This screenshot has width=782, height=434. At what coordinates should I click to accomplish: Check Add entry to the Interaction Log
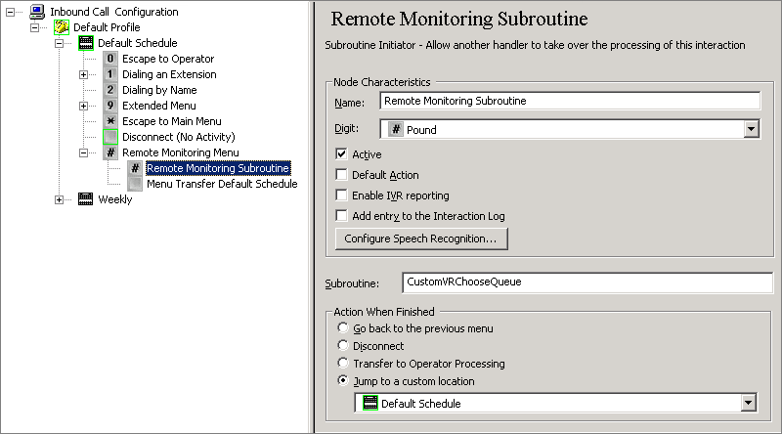(341, 216)
